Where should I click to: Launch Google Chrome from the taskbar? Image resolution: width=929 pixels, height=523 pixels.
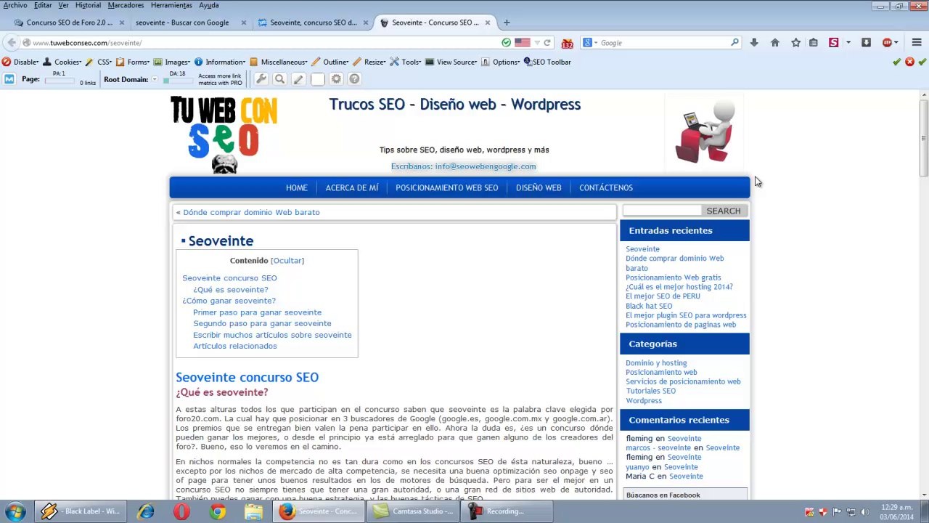(x=218, y=511)
